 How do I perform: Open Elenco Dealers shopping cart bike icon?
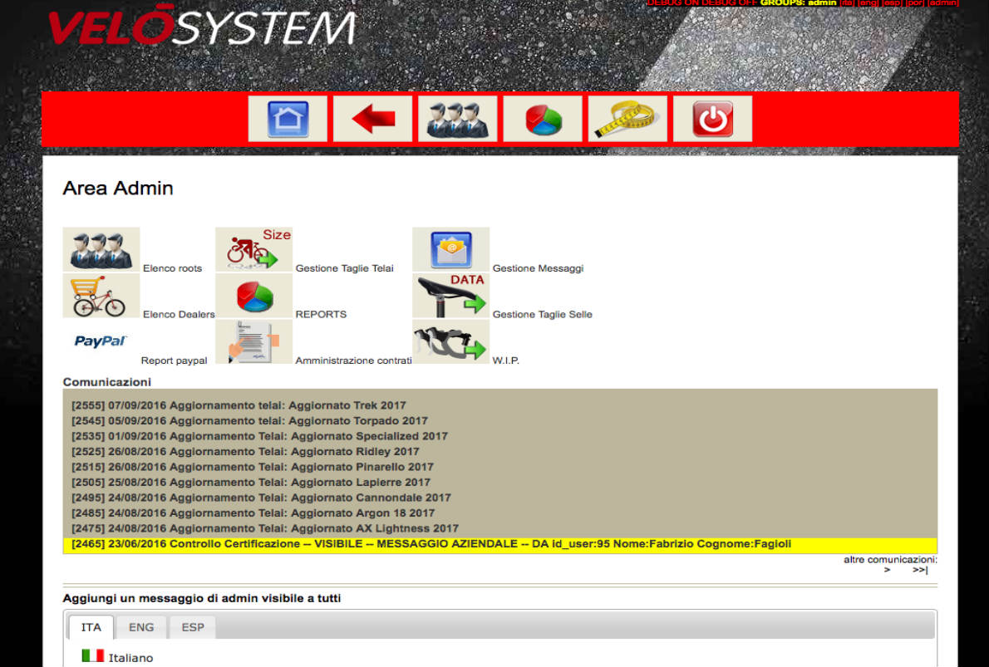coord(101,296)
